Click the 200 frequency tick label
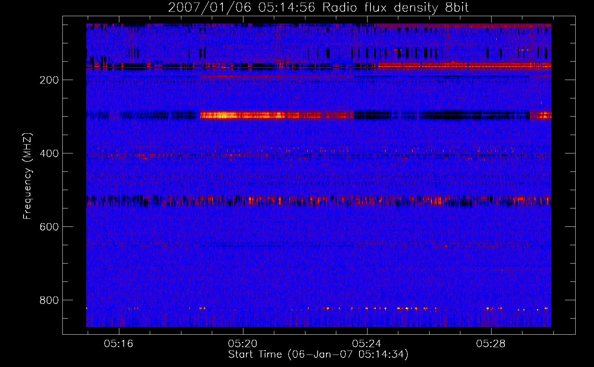Viewport: 594px width, 367px height. (49, 80)
